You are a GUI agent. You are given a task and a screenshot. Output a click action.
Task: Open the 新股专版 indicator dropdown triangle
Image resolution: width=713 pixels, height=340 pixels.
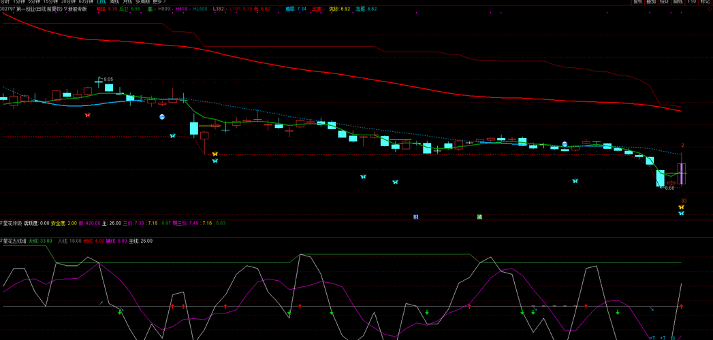pos(66,9)
